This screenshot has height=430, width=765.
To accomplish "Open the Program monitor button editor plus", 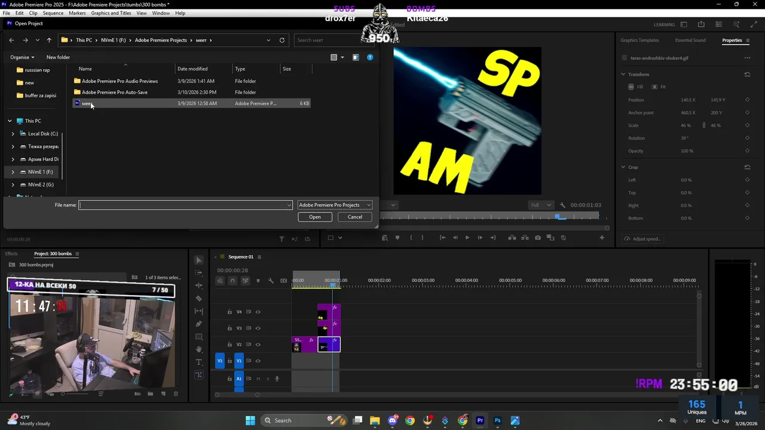I will [x=602, y=238].
